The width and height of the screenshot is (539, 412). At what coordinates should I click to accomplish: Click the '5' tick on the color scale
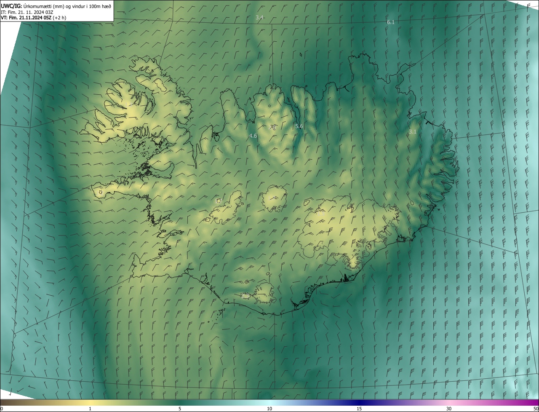tap(180, 409)
